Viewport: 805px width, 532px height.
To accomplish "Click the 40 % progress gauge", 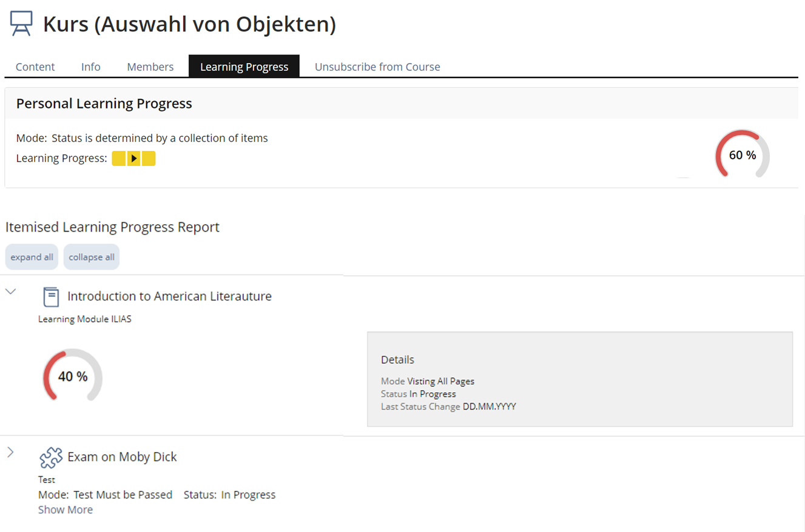I will pos(73,376).
